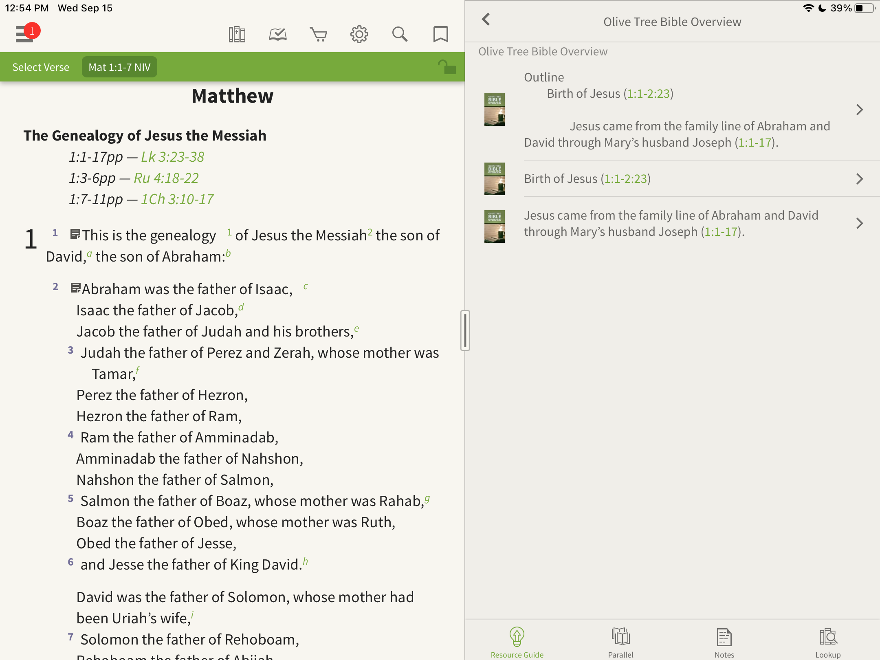This screenshot has width=880, height=660.
Task: Tap footnote i after Uriah's wife
Action: [192, 615]
